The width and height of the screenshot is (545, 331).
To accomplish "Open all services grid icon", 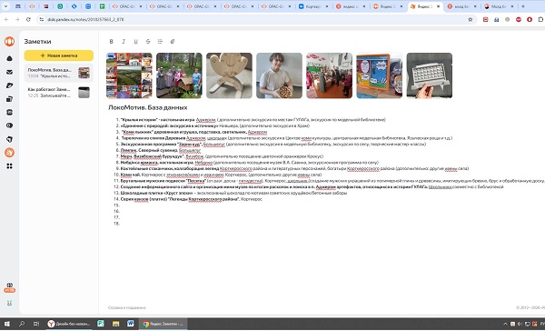I will coord(9,166).
